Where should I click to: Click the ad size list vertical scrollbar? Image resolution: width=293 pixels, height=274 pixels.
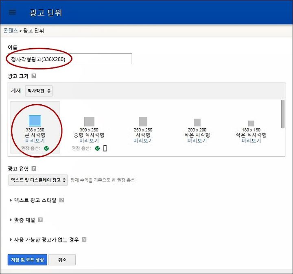tap(283, 114)
